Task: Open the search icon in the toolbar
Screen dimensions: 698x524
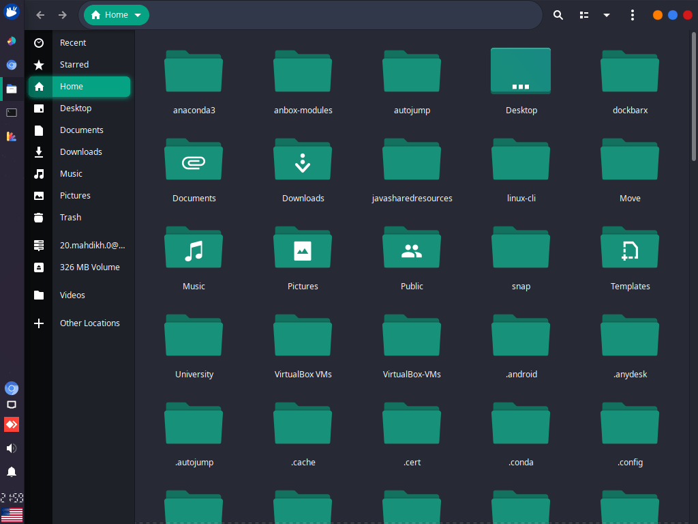Action: [x=558, y=14]
